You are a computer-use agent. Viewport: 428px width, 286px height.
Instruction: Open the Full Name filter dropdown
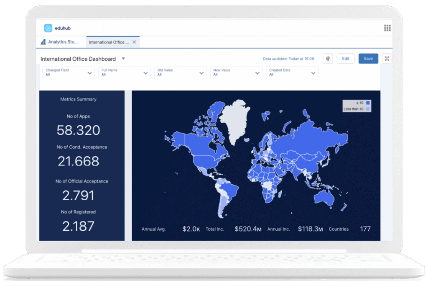point(124,72)
